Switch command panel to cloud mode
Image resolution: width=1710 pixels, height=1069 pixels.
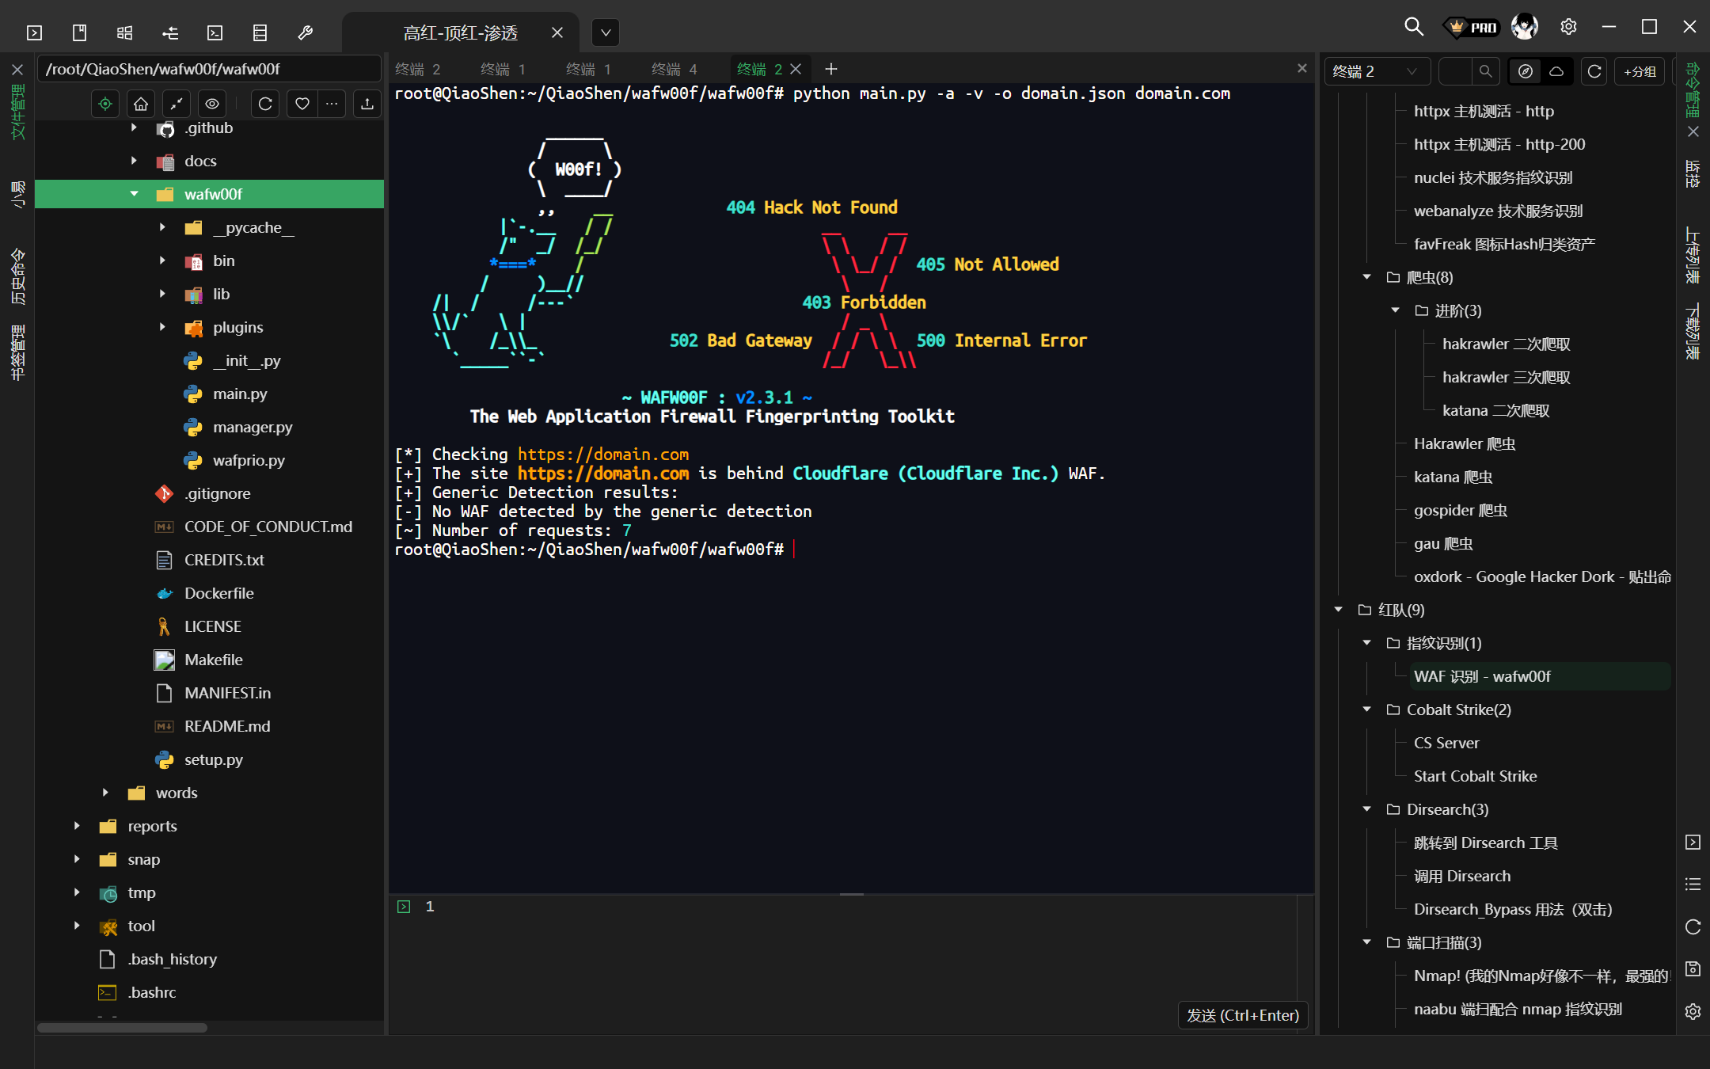[1556, 71]
